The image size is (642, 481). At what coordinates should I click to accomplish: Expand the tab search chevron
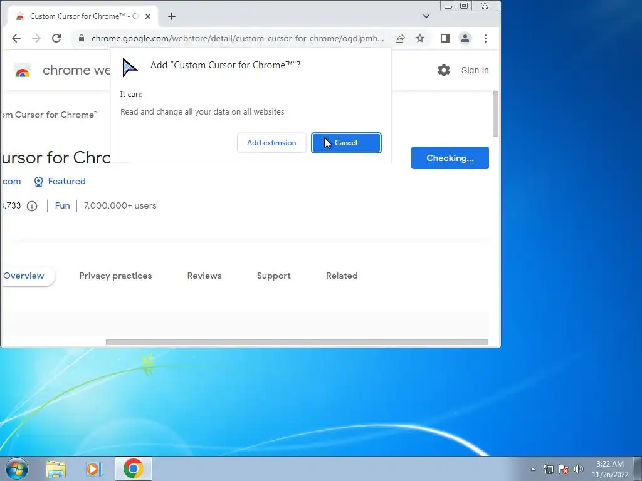coord(426,16)
